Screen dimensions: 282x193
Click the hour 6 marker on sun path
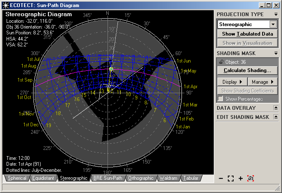point(165,121)
